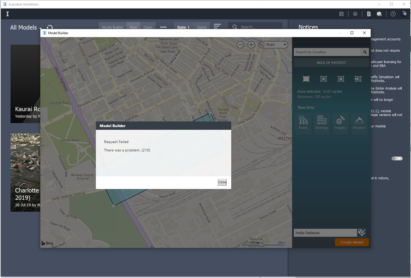Zoom out the map with minus icon

coord(240,45)
